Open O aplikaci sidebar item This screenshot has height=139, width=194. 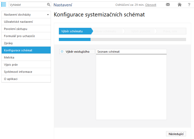pyautogui.click(x=26, y=79)
